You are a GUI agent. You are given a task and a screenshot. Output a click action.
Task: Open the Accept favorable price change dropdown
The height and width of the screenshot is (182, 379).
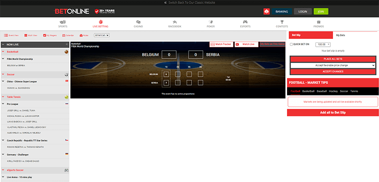333,65
